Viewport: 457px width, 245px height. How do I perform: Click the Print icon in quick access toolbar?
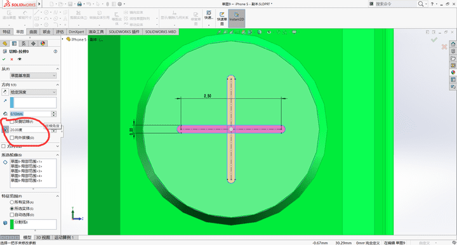point(79,4)
